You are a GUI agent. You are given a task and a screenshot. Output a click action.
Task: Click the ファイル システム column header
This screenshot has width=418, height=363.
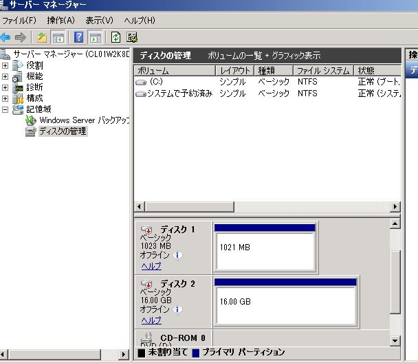[322, 71]
